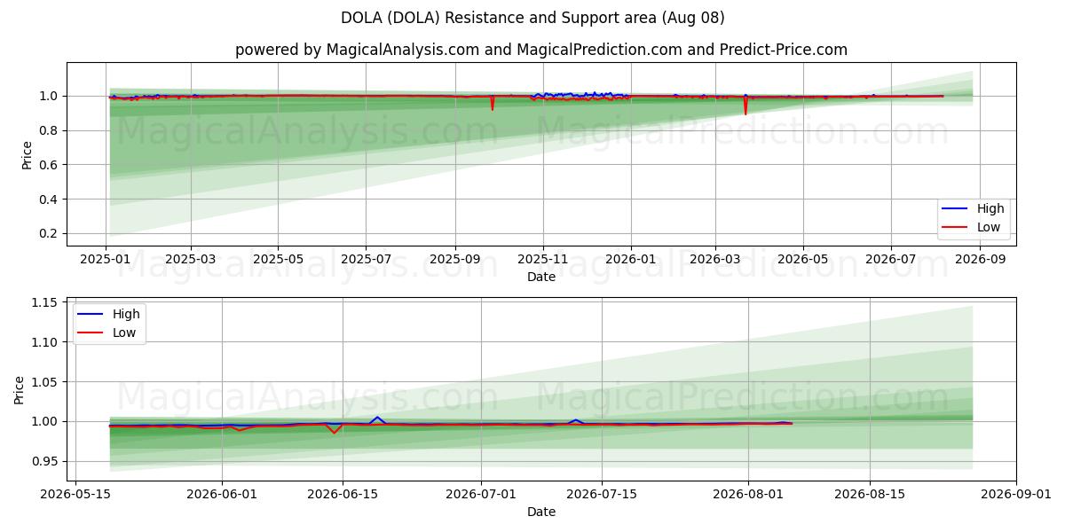Click the '1.0' price tick on top chart
Screen dimensions: 1065x532
(x=50, y=96)
